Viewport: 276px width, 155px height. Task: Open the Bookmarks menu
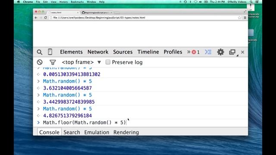point(77,2)
